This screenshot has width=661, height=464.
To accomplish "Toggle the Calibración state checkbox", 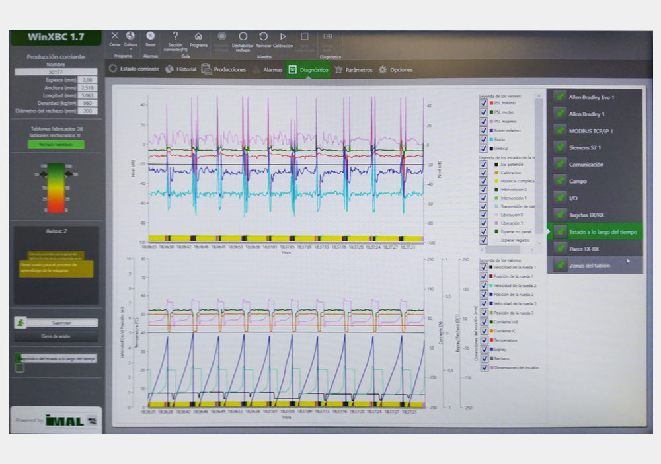I will (484, 173).
